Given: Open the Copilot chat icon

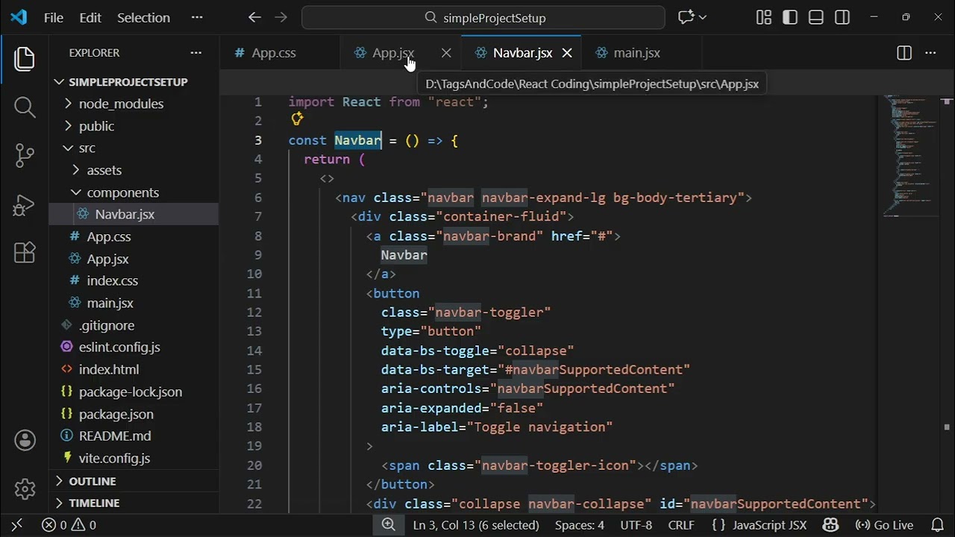Looking at the screenshot, I should click(x=686, y=17).
